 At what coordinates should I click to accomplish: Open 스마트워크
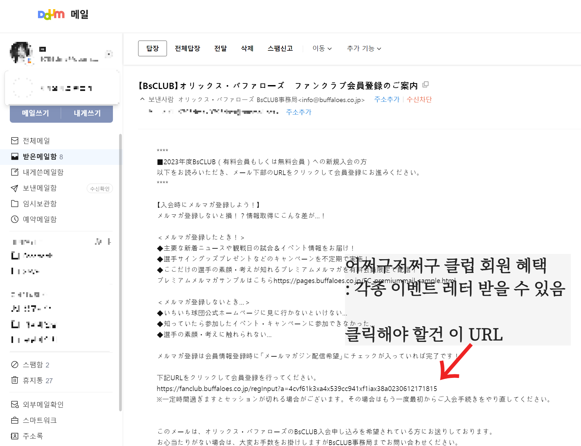pos(40,420)
